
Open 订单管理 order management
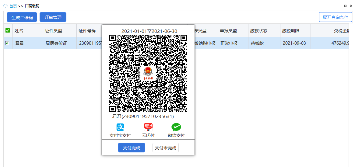[x=53, y=17]
